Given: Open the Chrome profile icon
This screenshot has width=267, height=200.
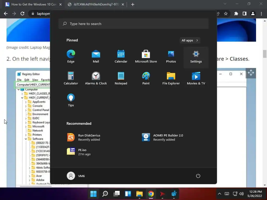Looking at the screenshot, I should [x=253, y=14].
